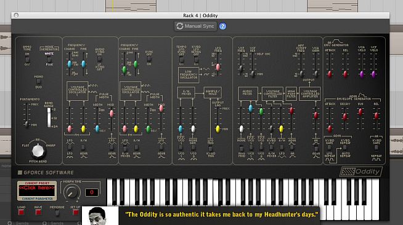Toggle the AR KYBD Gate / Repeat switch
Image resolution: width=403 pixels, height=225 pixels.
point(377,148)
